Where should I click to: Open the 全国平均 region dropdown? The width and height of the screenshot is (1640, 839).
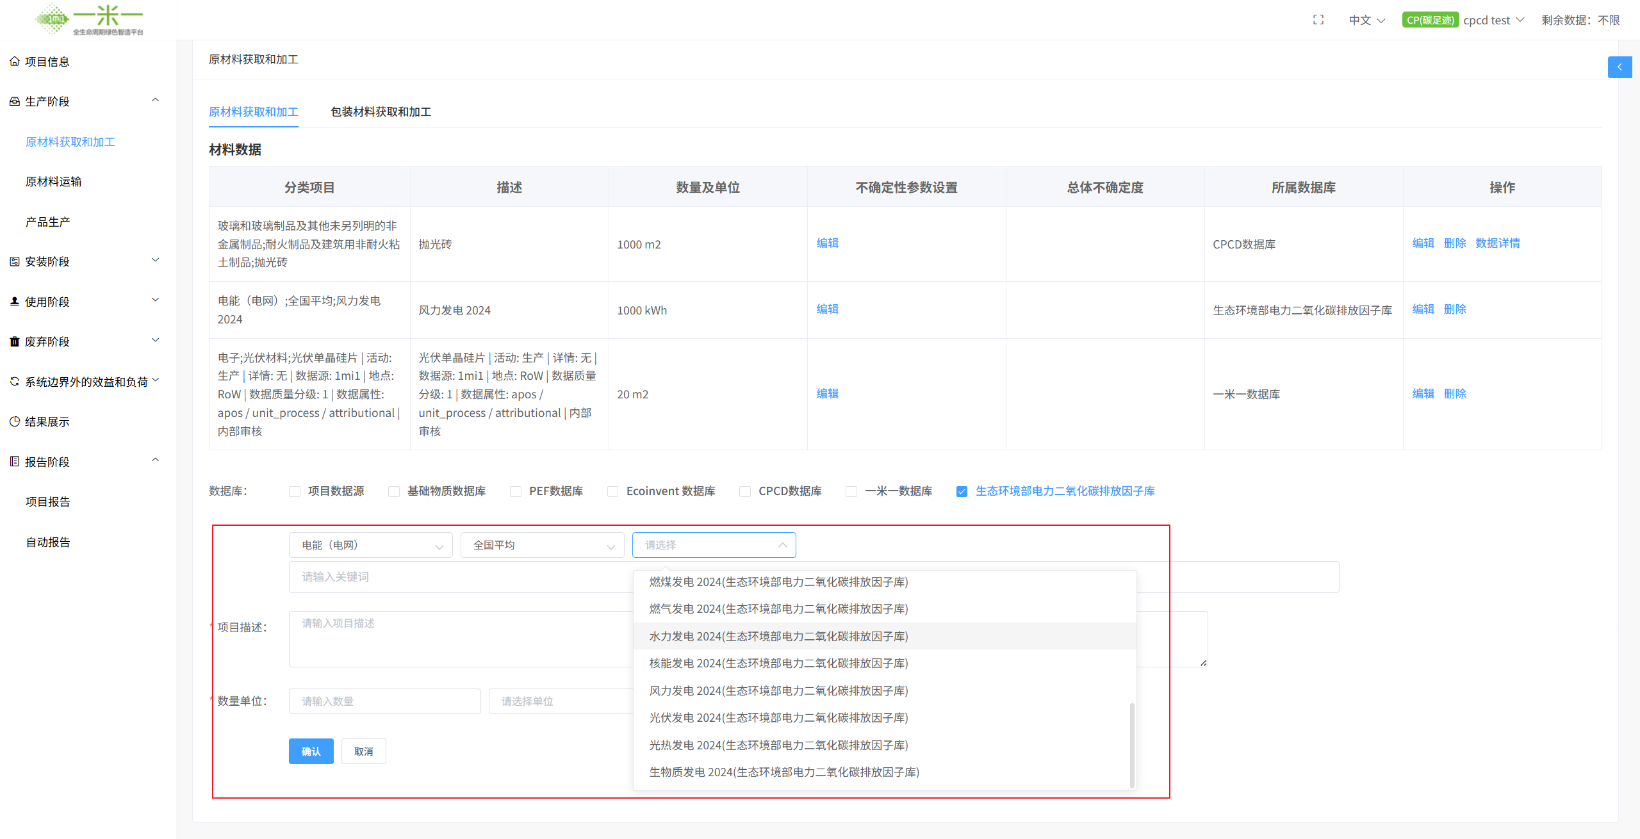pyautogui.click(x=542, y=545)
